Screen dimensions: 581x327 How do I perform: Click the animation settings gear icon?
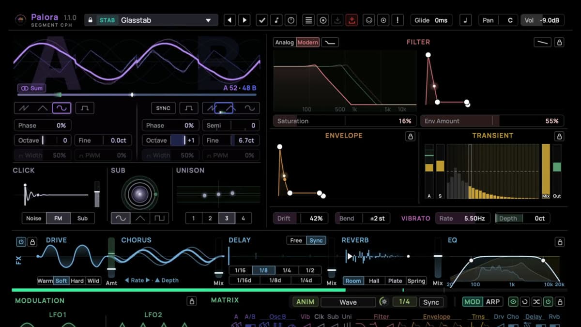click(384, 302)
